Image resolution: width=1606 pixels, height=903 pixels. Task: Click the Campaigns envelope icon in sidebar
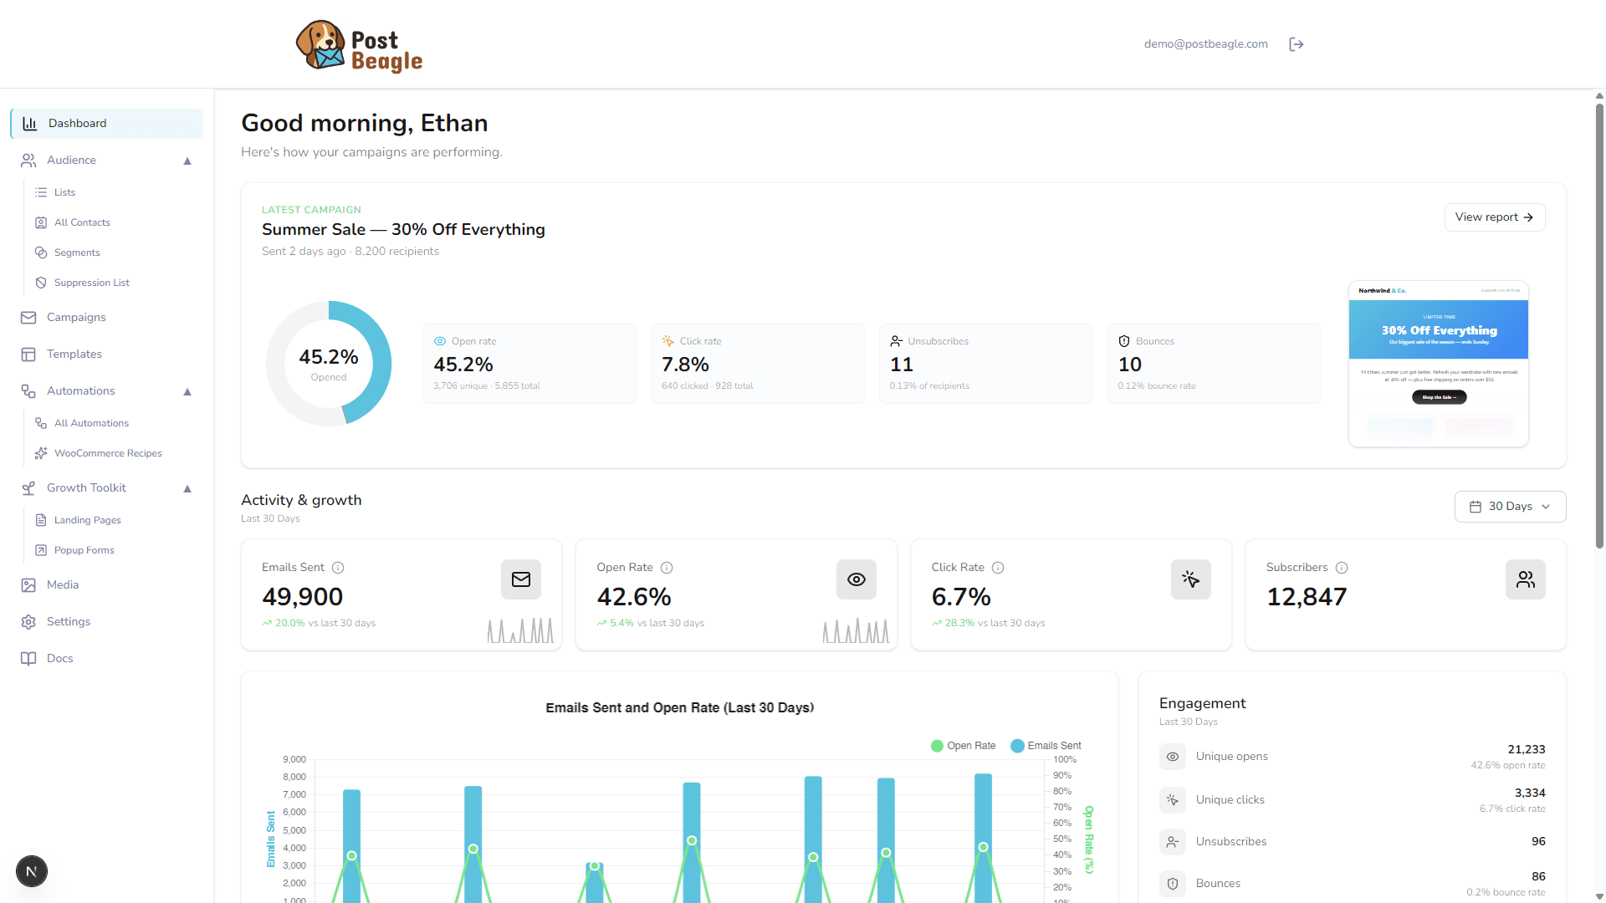click(28, 318)
